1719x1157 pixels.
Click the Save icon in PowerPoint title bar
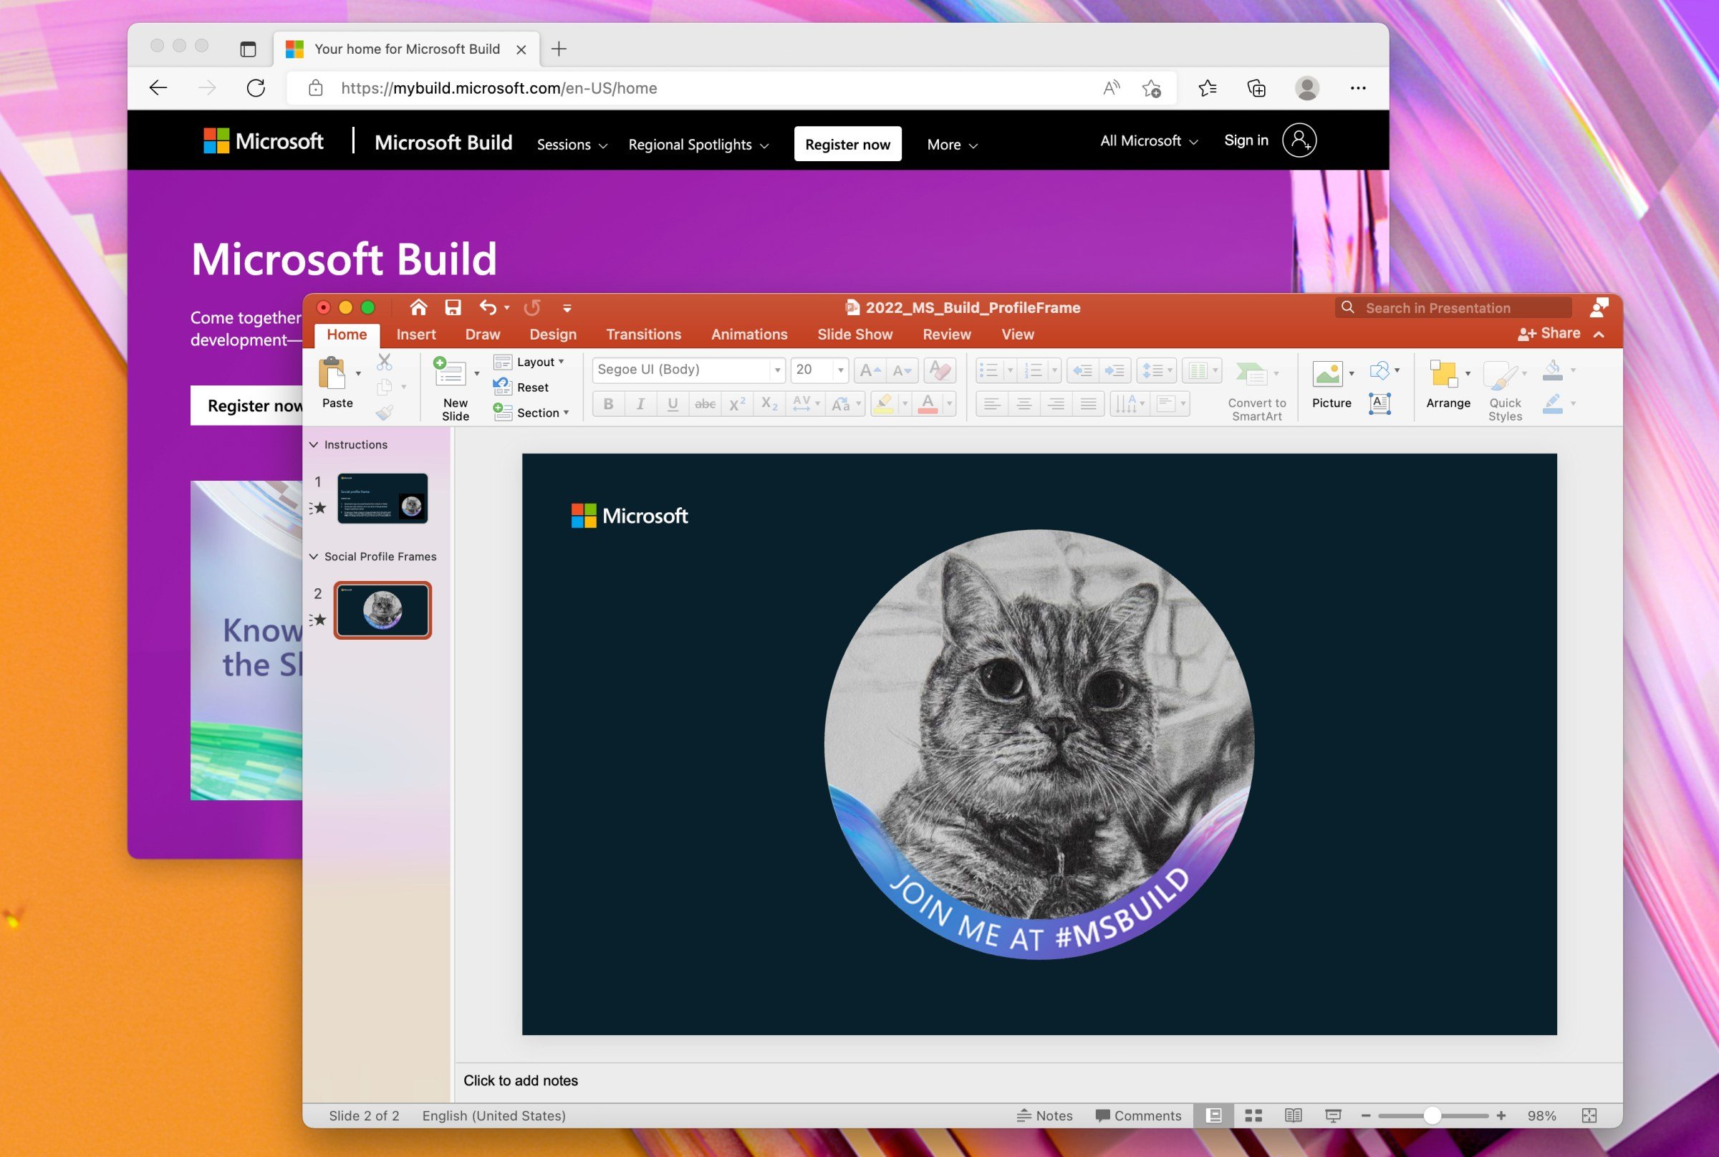pos(453,307)
